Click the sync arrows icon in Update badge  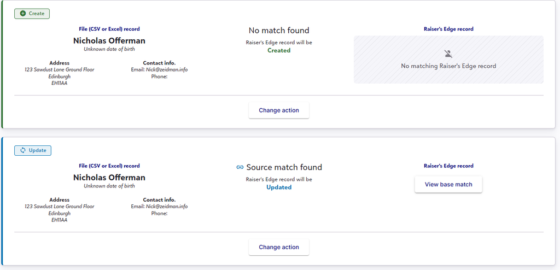23,150
